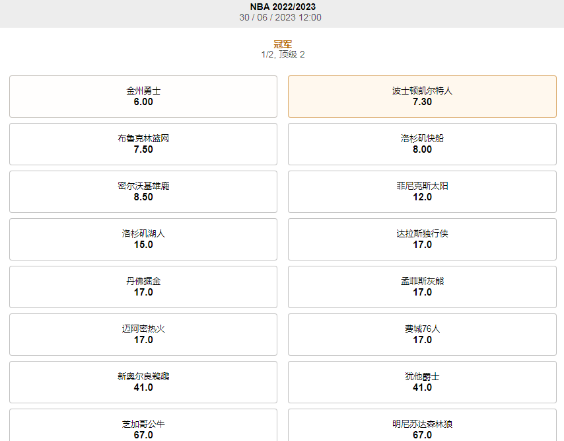
Task: Click the 1/2, 顶级 2 market subtitle
Action: click(x=282, y=56)
